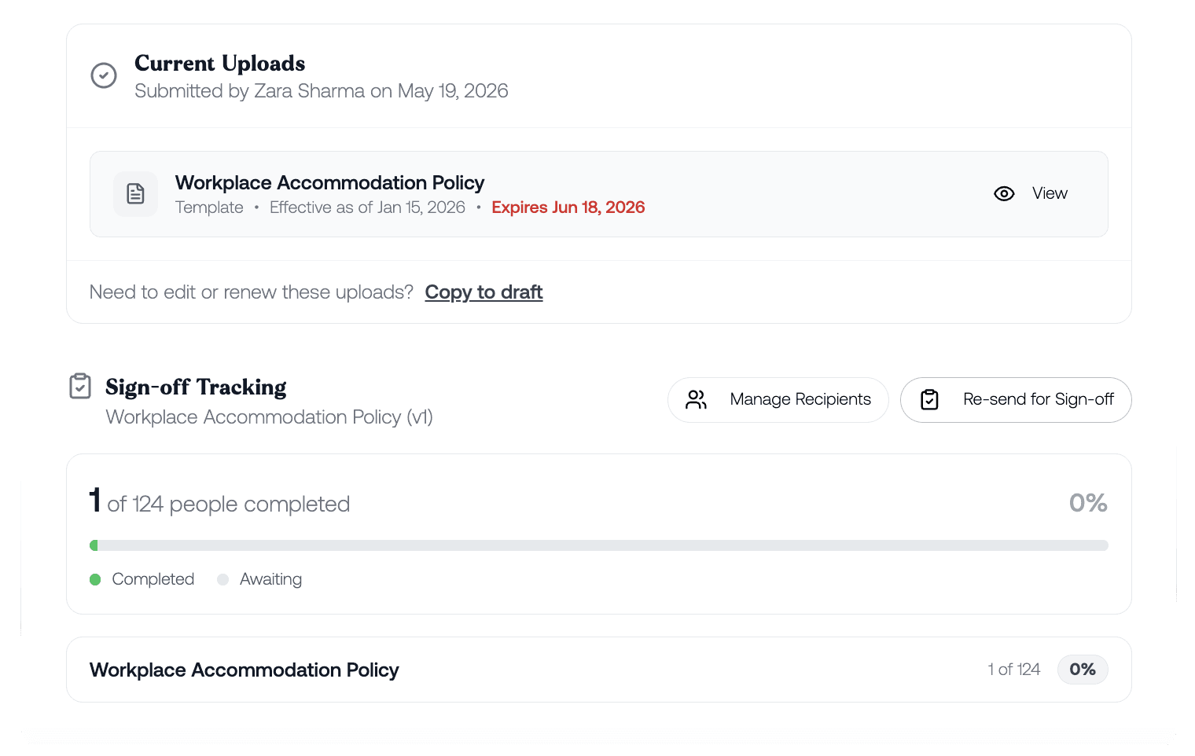
Task: Open View for Workplace Accommodation Policy
Action: pos(1031,193)
